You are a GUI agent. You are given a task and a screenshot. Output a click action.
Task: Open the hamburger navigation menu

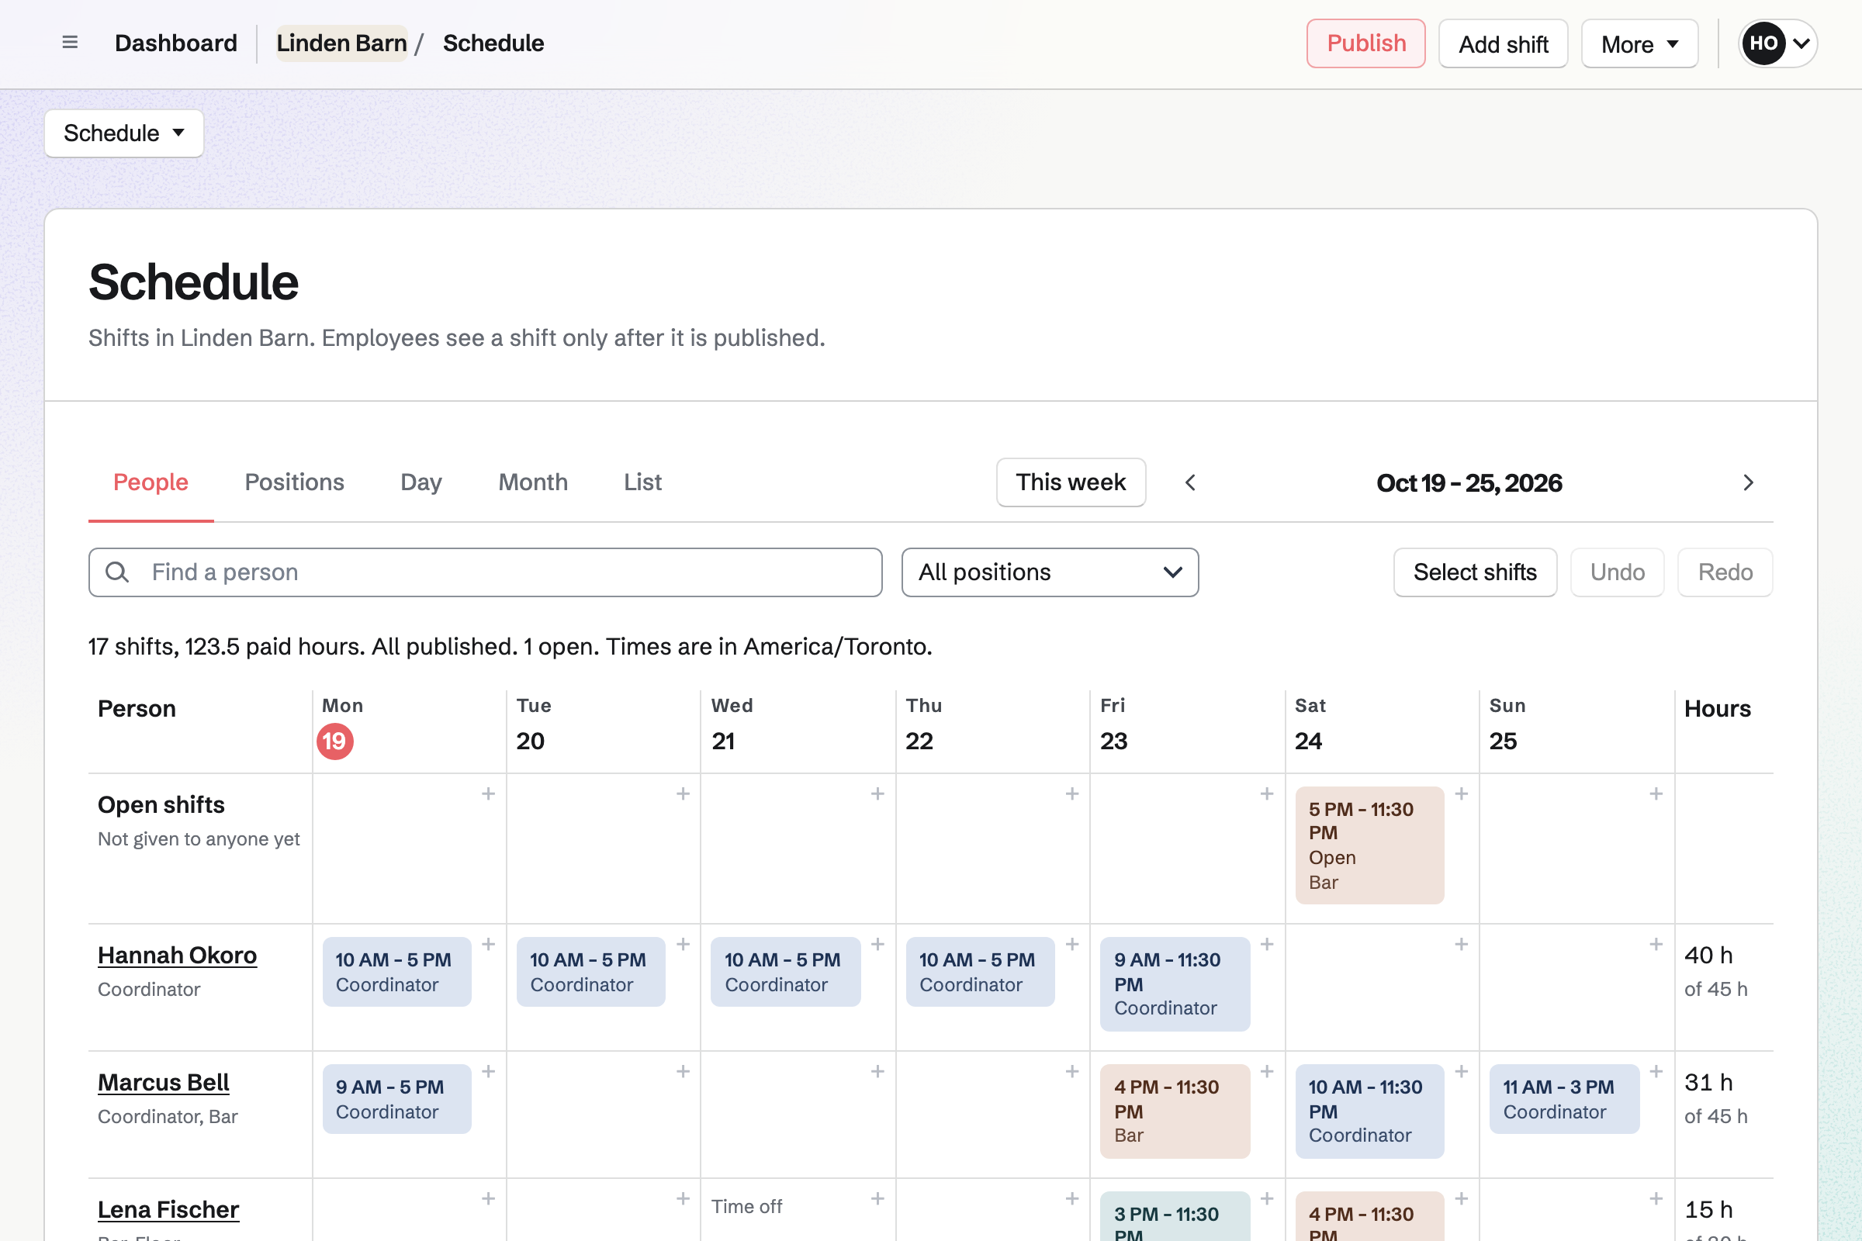coord(70,43)
